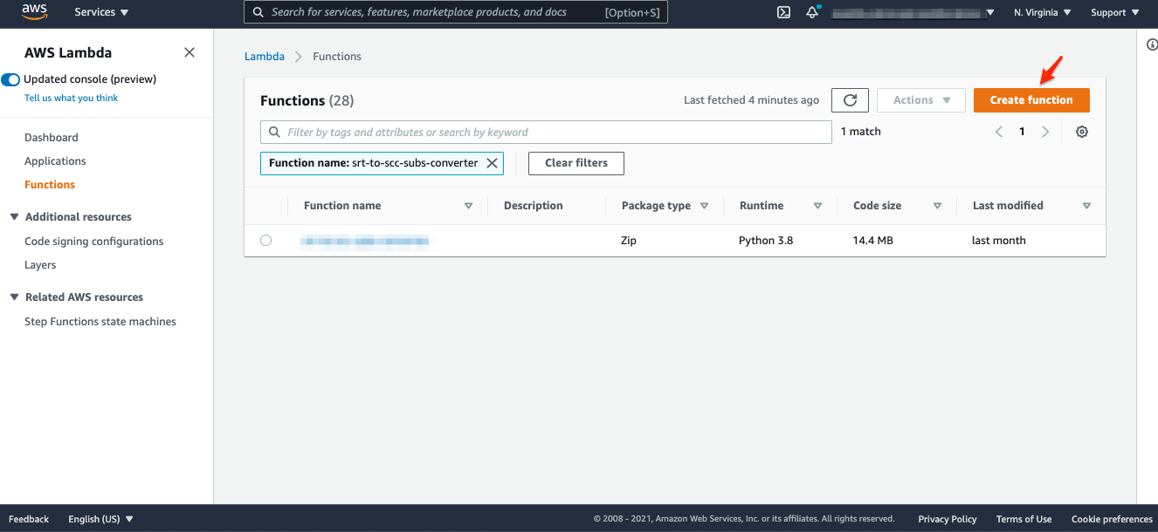Open the CloudShell terminal icon
The height and width of the screenshot is (532, 1158).
coord(784,12)
